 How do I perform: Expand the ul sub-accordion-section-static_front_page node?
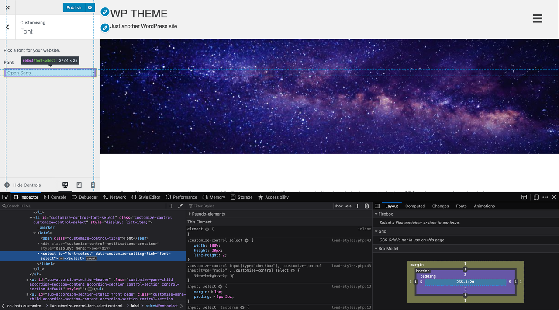pyautogui.click(x=28, y=295)
